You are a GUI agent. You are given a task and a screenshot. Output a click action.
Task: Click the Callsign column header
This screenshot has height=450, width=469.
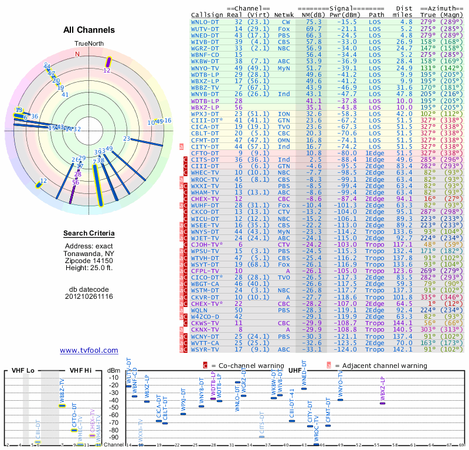(x=207, y=15)
